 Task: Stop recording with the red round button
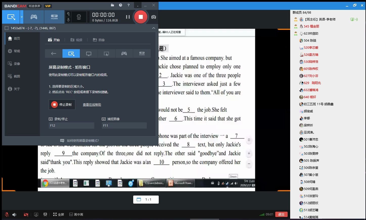[x=141, y=17]
